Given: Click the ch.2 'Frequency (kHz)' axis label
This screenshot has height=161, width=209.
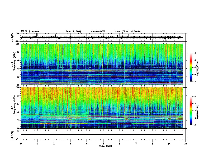Looking at the screenshot, I should pyautogui.click(x=15, y=105).
